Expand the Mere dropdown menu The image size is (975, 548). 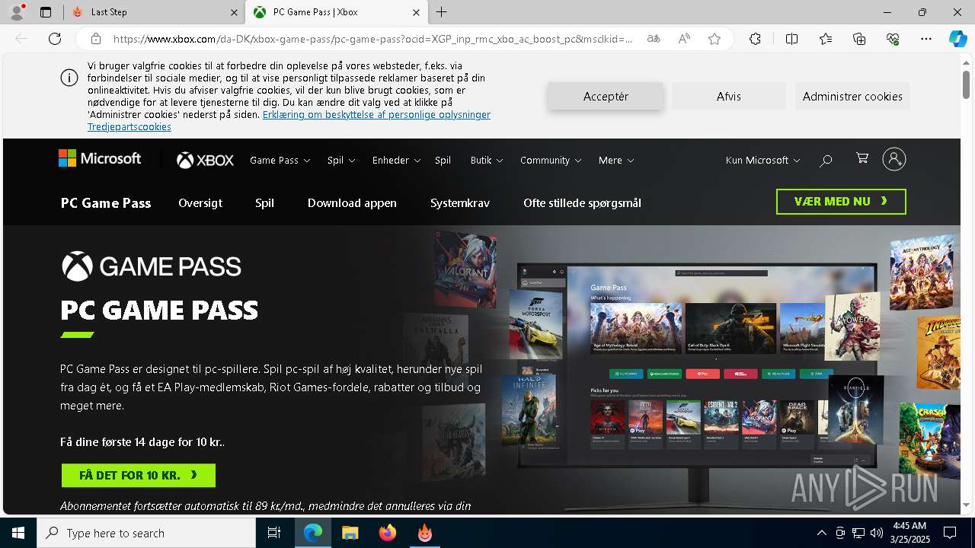click(616, 161)
